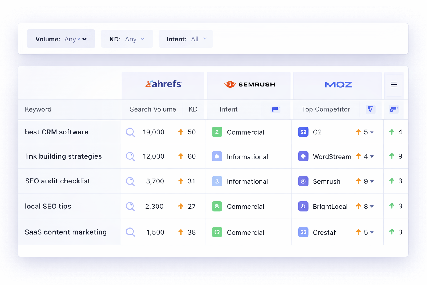Click search volume 3,700

point(155,181)
